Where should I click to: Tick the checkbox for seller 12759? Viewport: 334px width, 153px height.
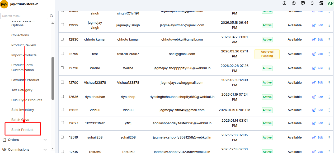62,53
